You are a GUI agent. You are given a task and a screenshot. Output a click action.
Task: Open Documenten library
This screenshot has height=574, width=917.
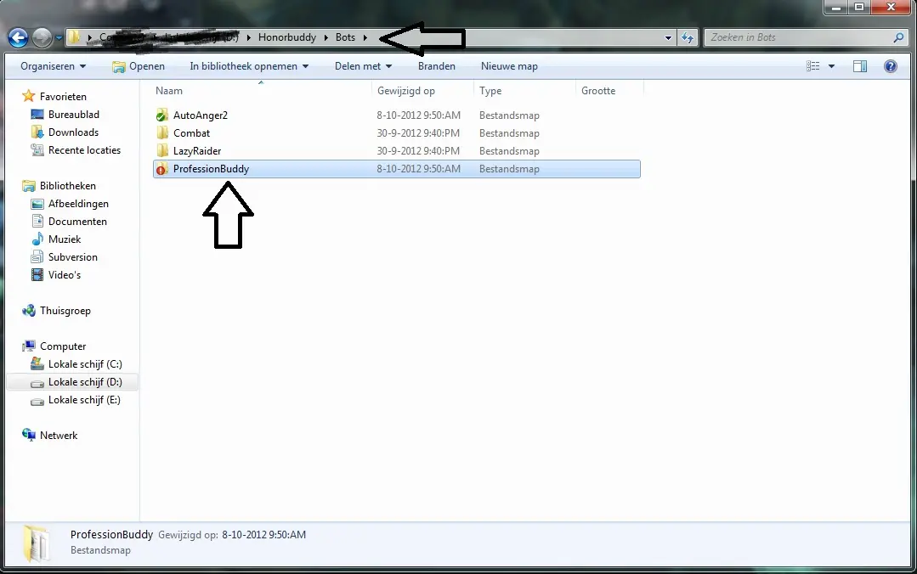(77, 222)
